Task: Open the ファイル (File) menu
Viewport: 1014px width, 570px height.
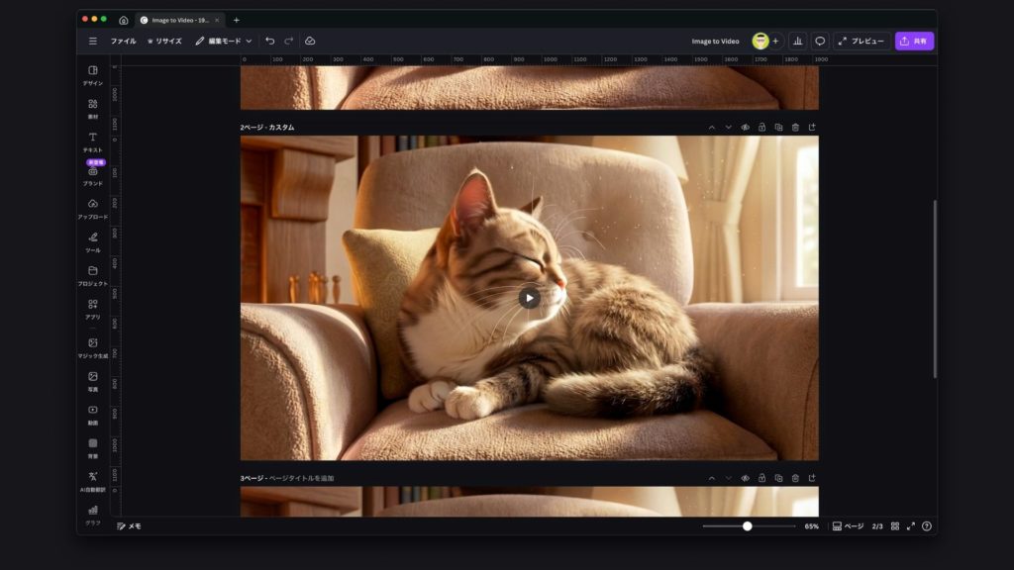Action: [x=123, y=41]
